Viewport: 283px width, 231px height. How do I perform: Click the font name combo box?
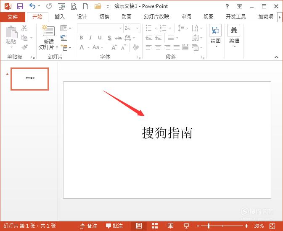point(100,28)
